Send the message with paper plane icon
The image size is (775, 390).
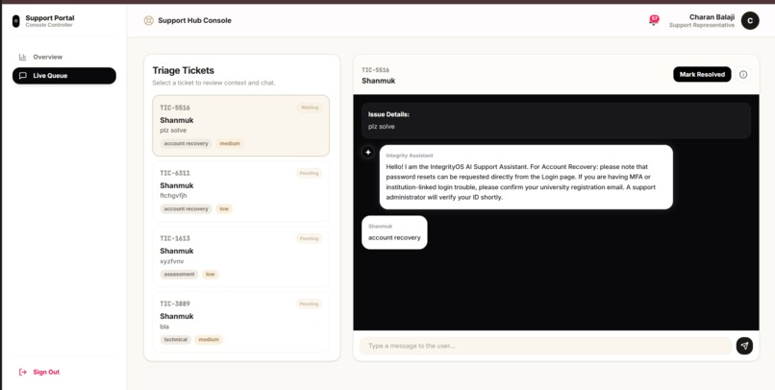tap(744, 346)
